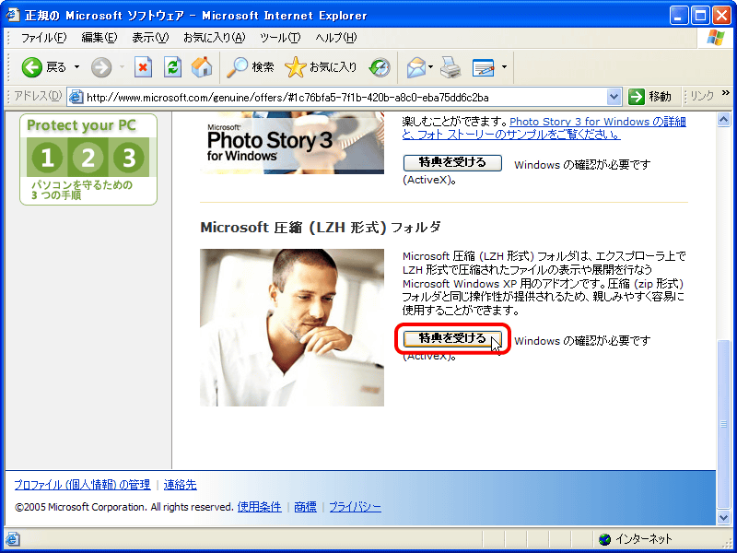Click the Forward arrow button
The width and height of the screenshot is (737, 553).
(x=101, y=67)
